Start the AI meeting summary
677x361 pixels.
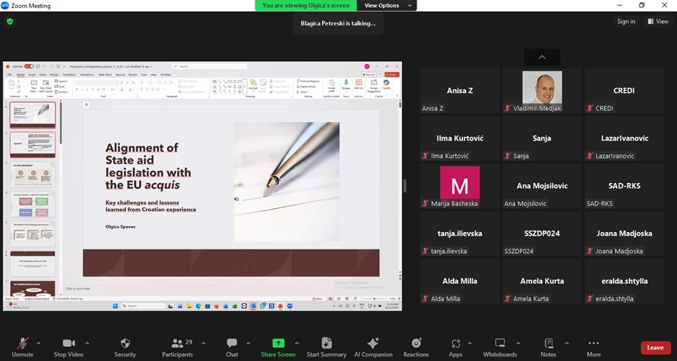coord(326,344)
